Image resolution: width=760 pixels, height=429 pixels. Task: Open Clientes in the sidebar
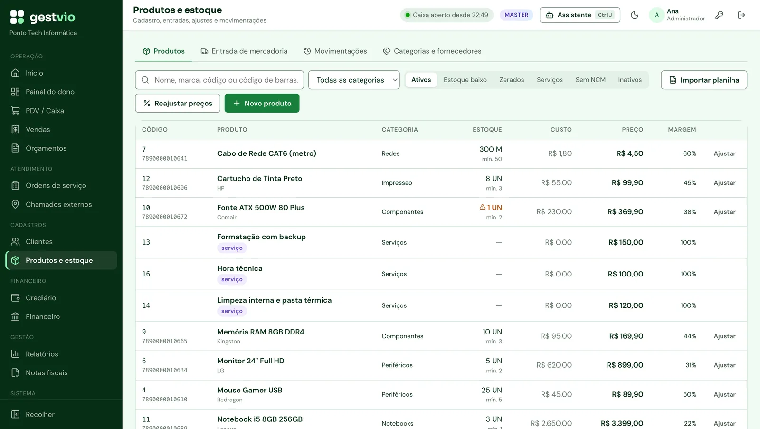click(61, 241)
